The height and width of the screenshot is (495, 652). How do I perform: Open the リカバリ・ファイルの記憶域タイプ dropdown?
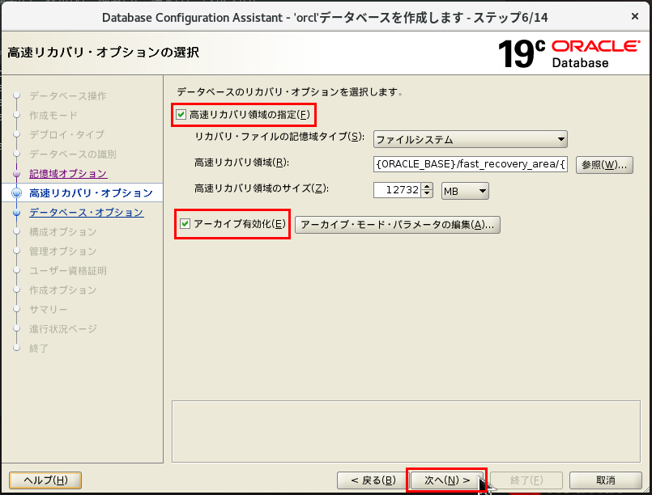tap(561, 139)
